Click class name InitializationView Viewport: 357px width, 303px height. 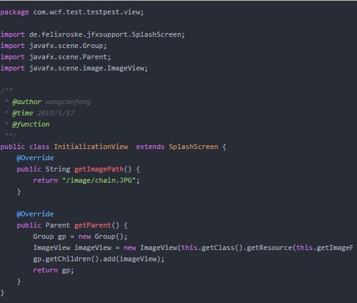click(91, 147)
